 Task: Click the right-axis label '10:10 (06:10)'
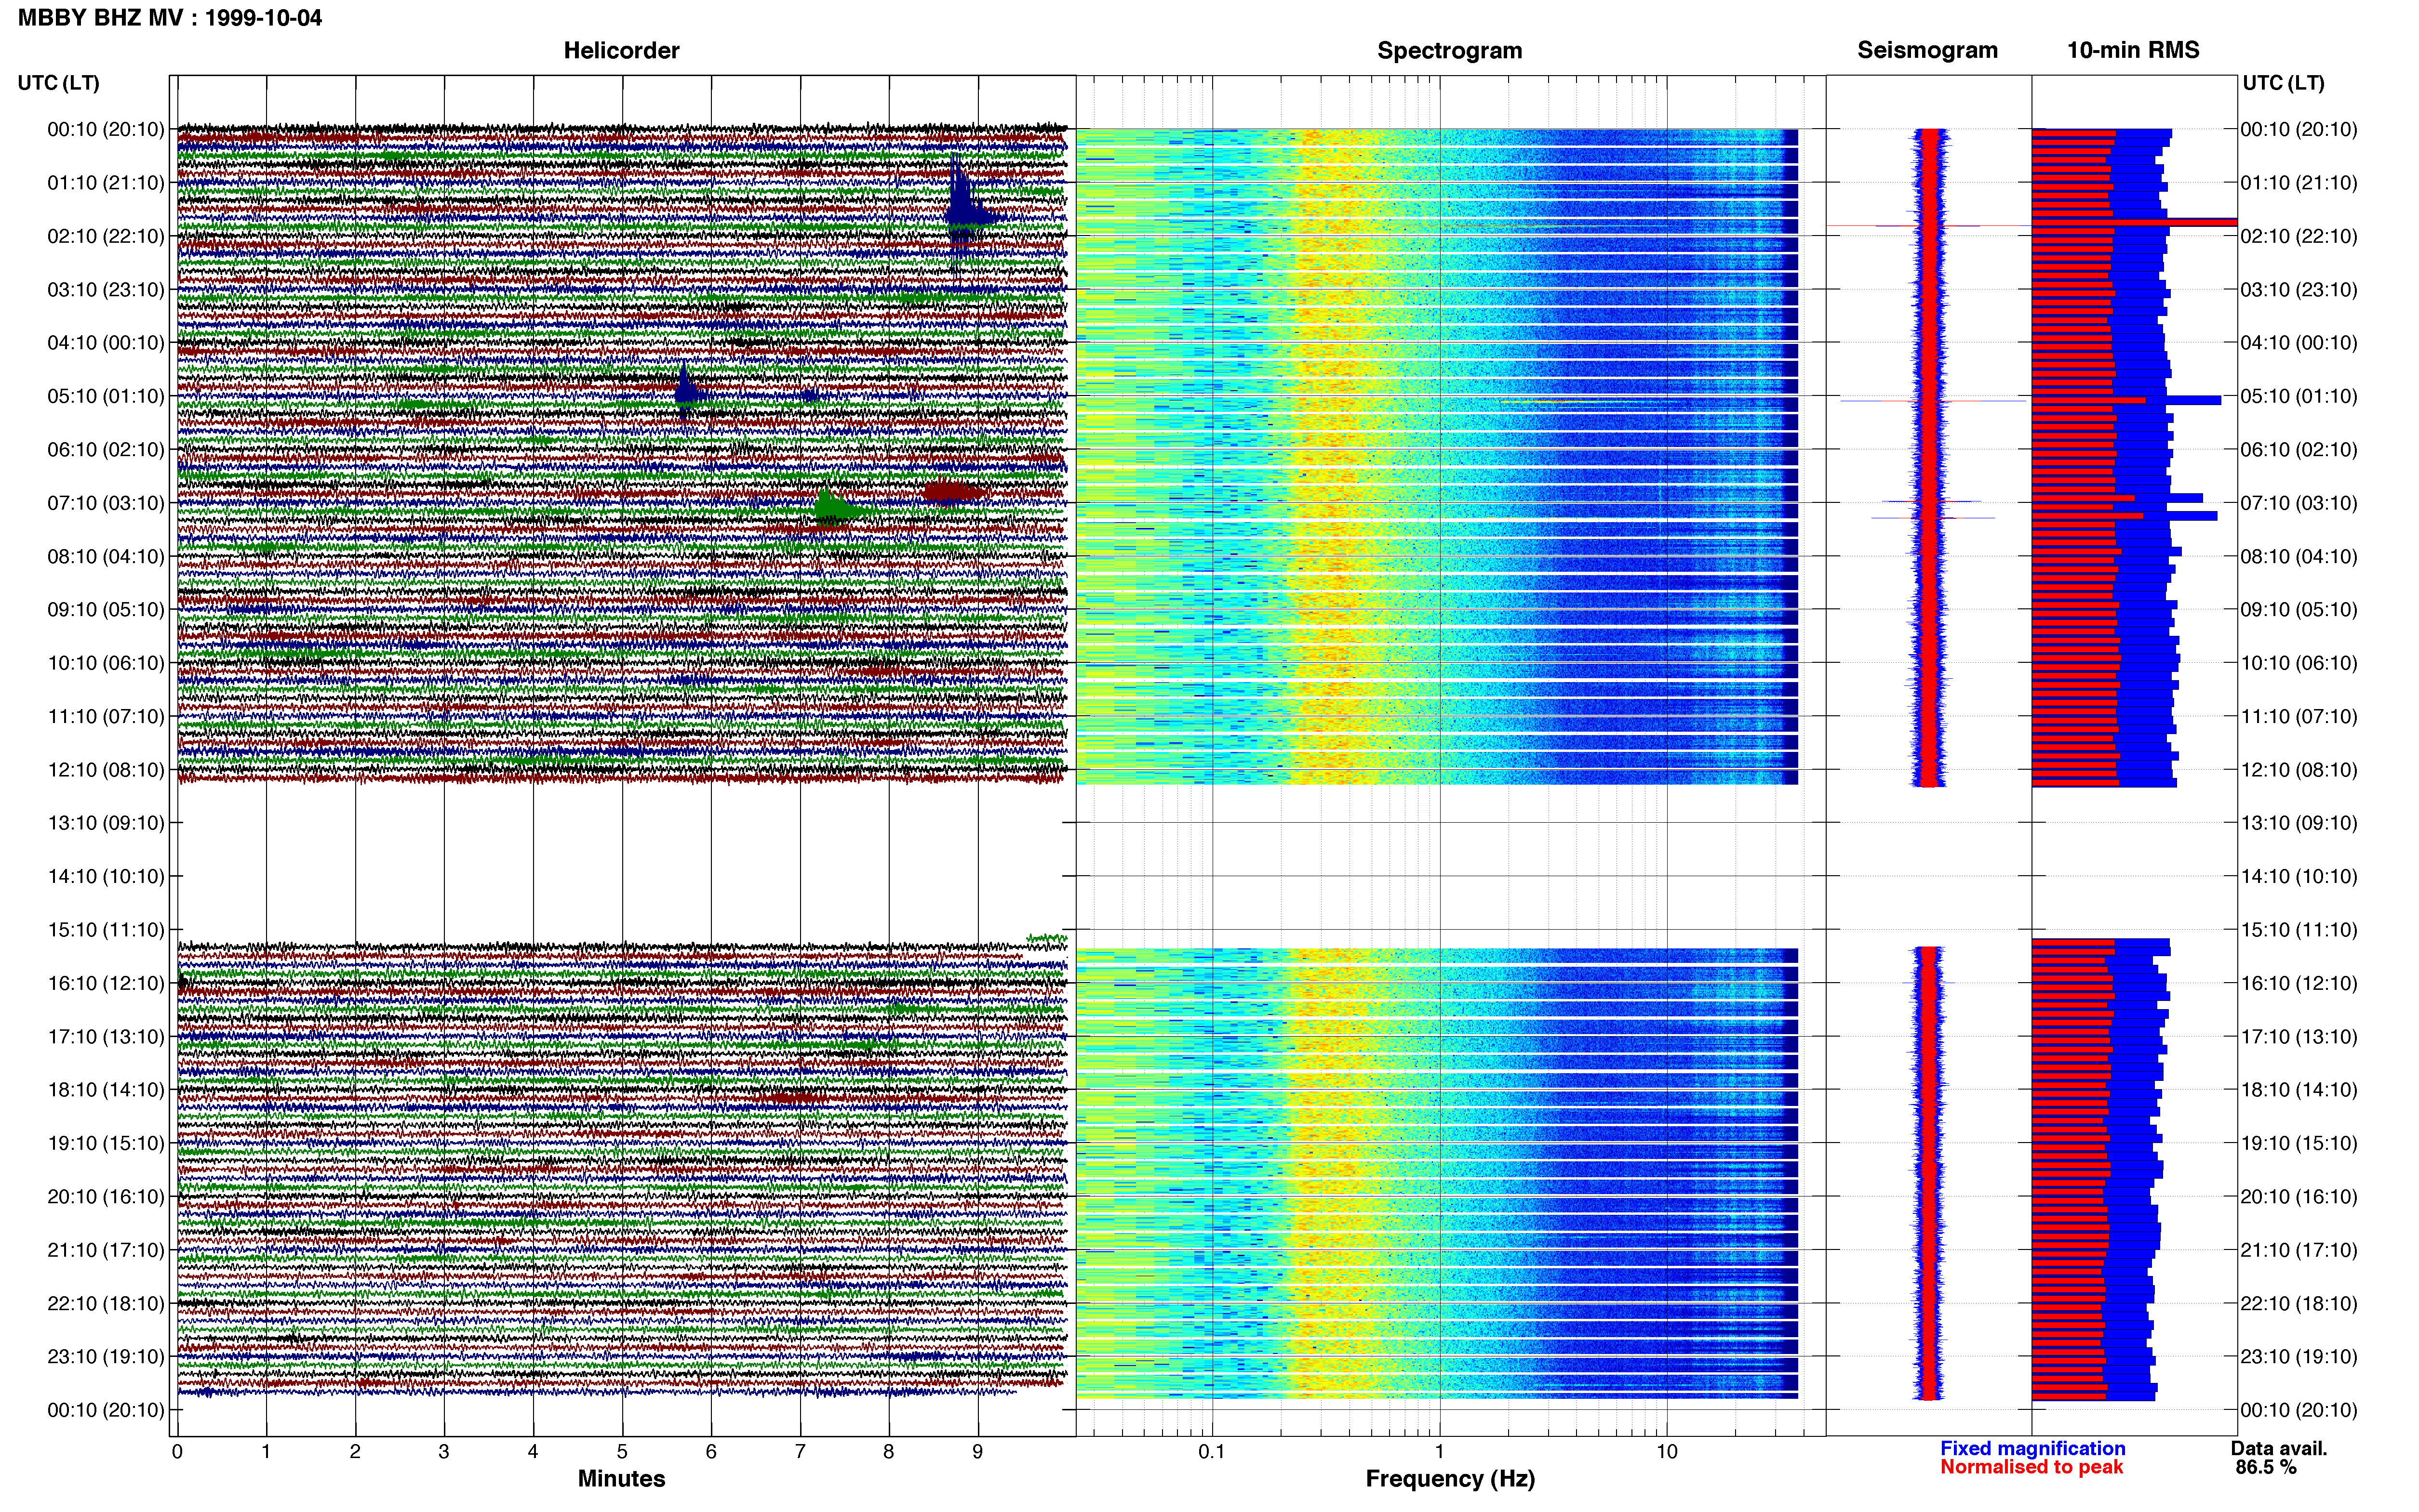2299,663
